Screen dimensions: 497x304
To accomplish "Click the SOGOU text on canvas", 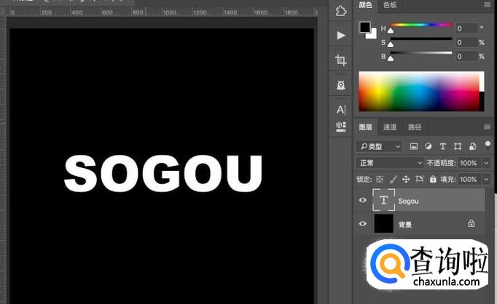I will tap(163, 173).
